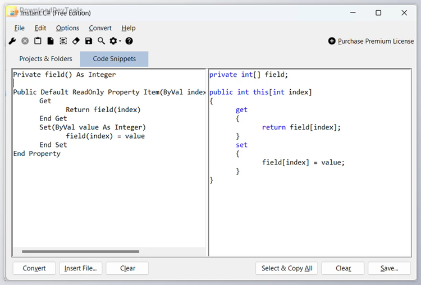421x285 pixels.
Task: Click 'field[index] = value;' in C# output
Action: tap(303, 162)
